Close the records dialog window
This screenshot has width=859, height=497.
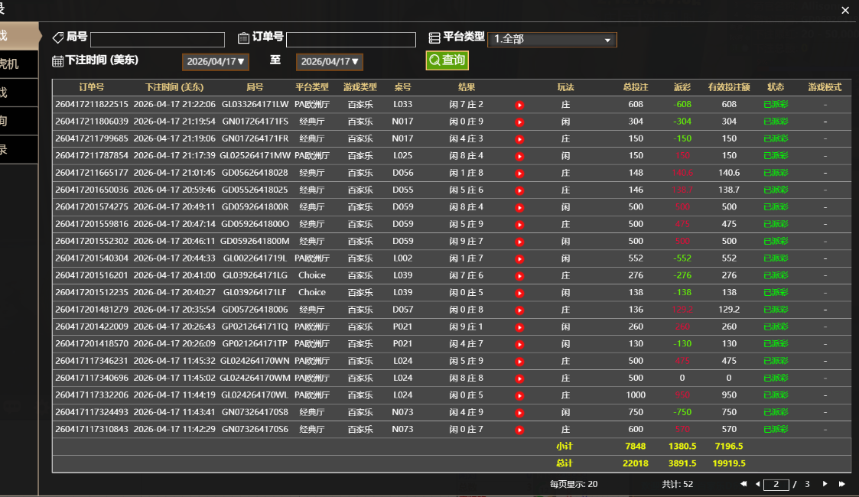point(845,10)
